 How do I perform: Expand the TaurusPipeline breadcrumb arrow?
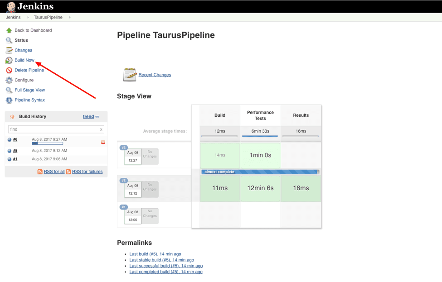(x=70, y=17)
